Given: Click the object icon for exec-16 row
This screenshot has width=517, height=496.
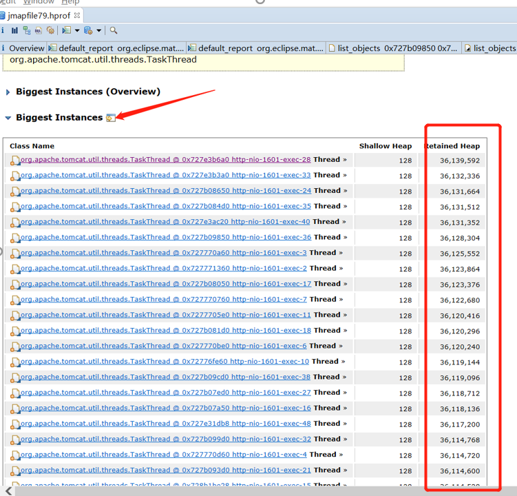Looking at the screenshot, I should pyautogui.click(x=14, y=409).
